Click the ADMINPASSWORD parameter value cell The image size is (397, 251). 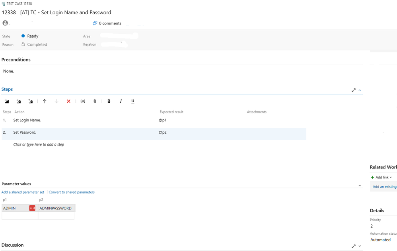point(56,208)
